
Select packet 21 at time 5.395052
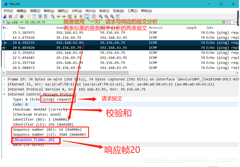point(120,53)
